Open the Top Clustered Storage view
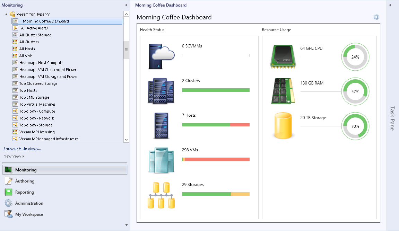This screenshot has height=231, width=399. coord(38,83)
